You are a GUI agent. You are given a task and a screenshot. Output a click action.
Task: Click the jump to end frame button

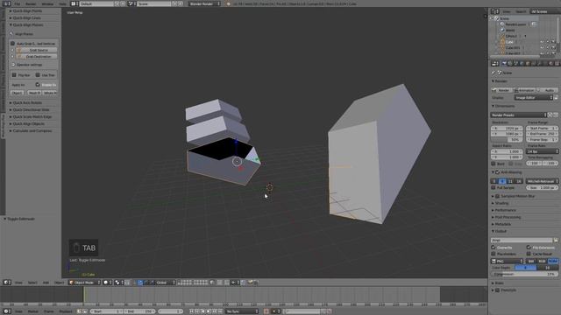click(220, 311)
